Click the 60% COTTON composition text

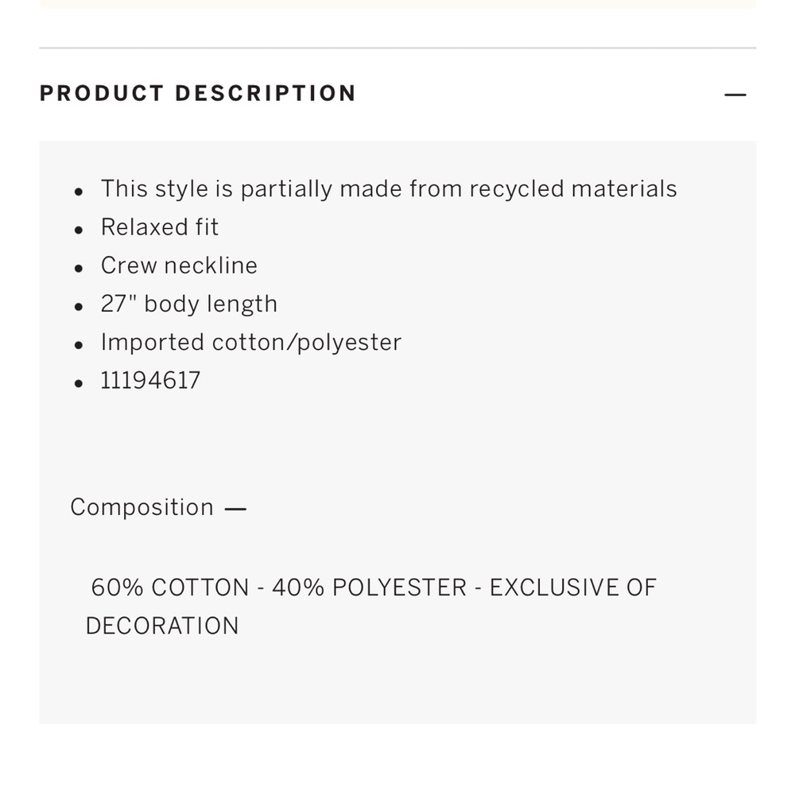pos(170,588)
